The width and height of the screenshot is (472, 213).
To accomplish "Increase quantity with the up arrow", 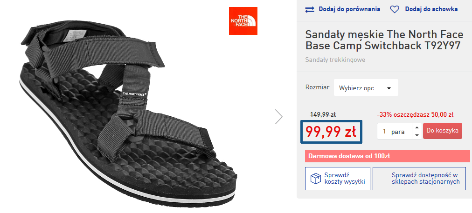I will pos(417,127).
